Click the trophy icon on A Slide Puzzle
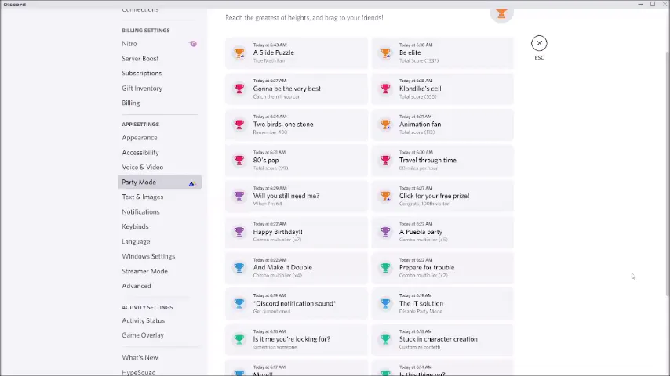The width and height of the screenshot is (670, 376). coord(239,52)
